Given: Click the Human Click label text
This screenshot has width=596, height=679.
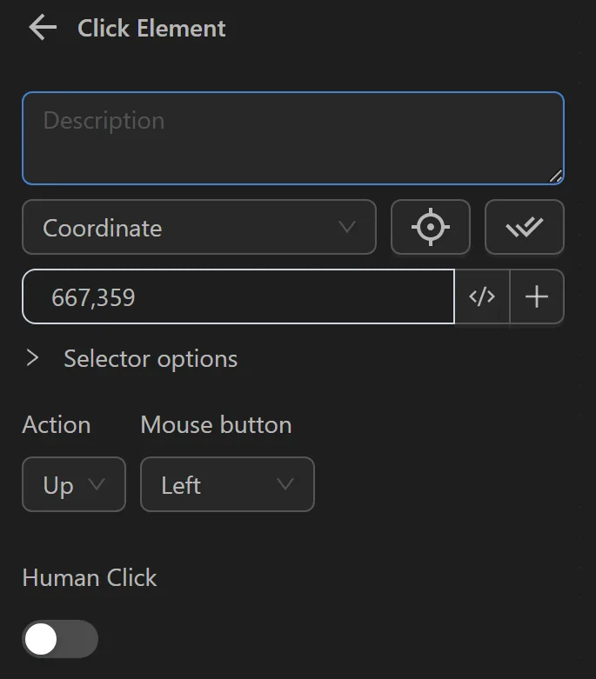Looking at the screenshot, I should click(90, 578).
